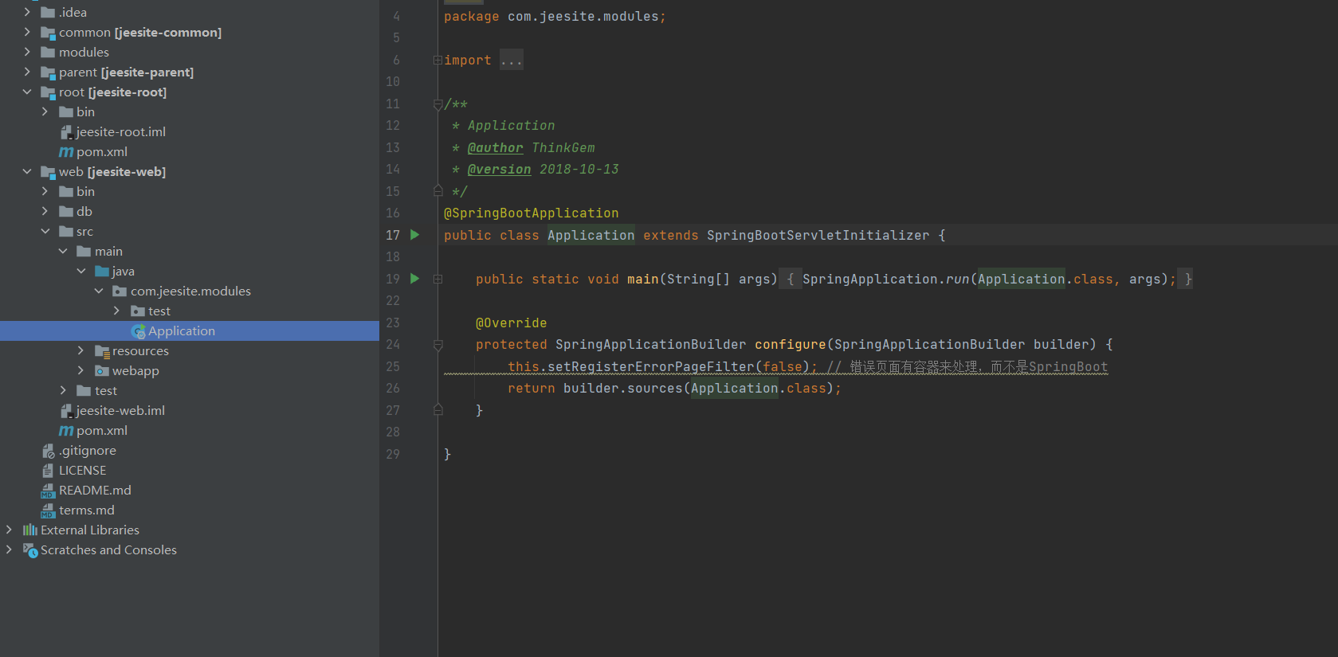This screenshot has width=1338, height=657.
Task: Expand the common [jeesite-common] module
Action: [27, 32]
